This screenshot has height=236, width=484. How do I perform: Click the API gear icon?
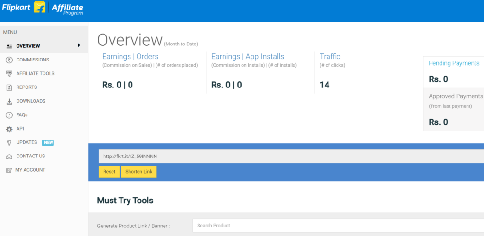[x=9, y=129]
